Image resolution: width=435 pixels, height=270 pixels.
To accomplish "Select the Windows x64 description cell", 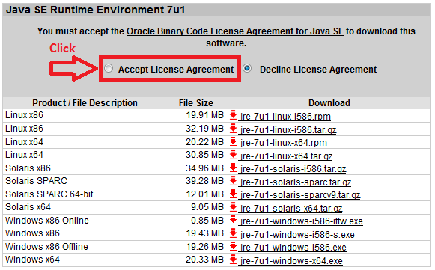I will (x=32, y=260).
